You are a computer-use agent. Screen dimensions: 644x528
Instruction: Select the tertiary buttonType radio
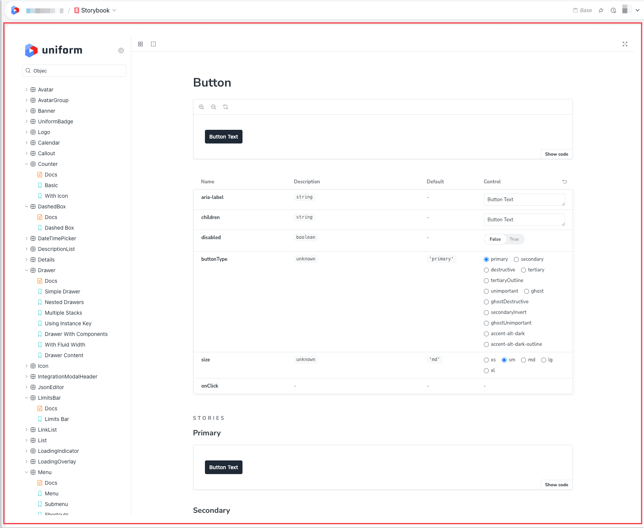pos(523,270)
